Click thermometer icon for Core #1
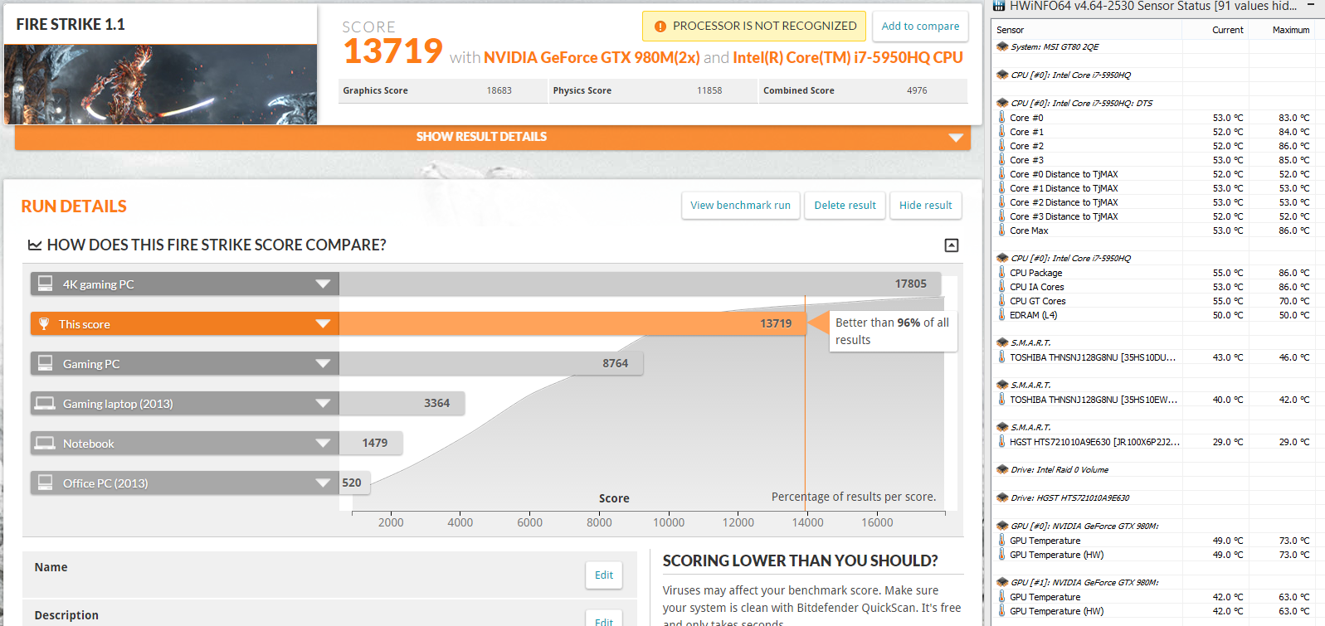This screenshot has height=626, width=1325. tap(1001, 132)
